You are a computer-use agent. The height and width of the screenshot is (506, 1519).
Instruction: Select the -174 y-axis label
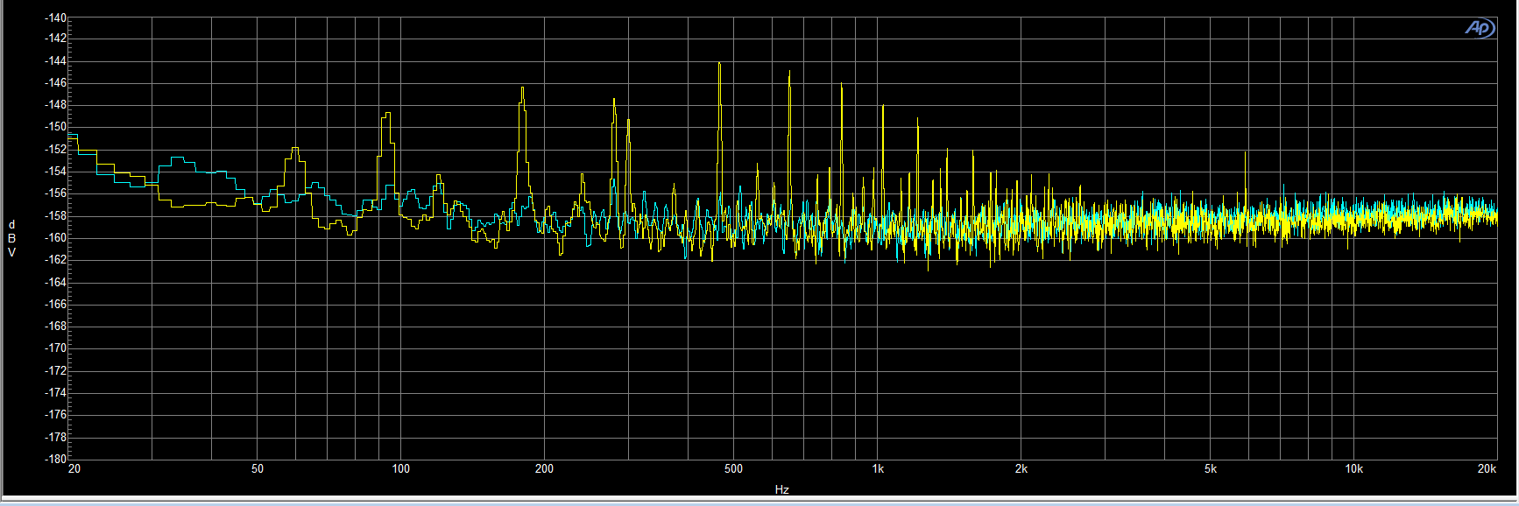55,392
